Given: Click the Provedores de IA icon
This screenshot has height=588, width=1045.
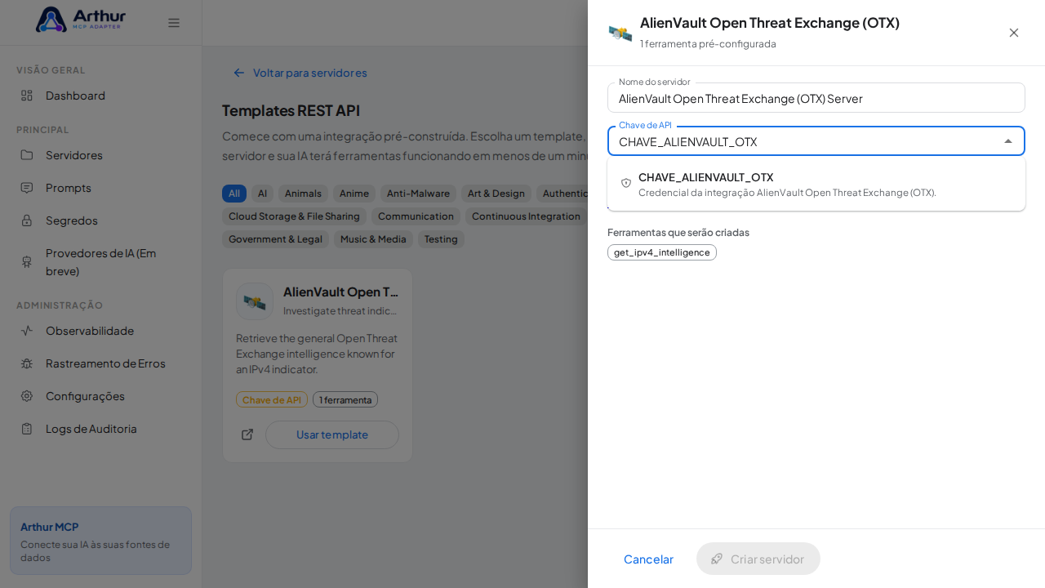Looking at the screenshot, I should 27,262.
